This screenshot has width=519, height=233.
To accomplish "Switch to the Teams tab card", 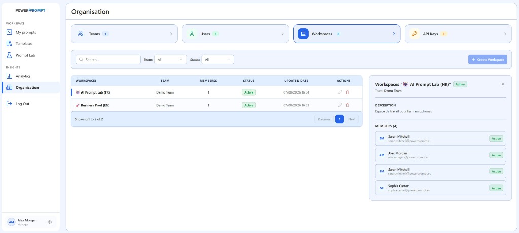I will (x=125, y=34).
